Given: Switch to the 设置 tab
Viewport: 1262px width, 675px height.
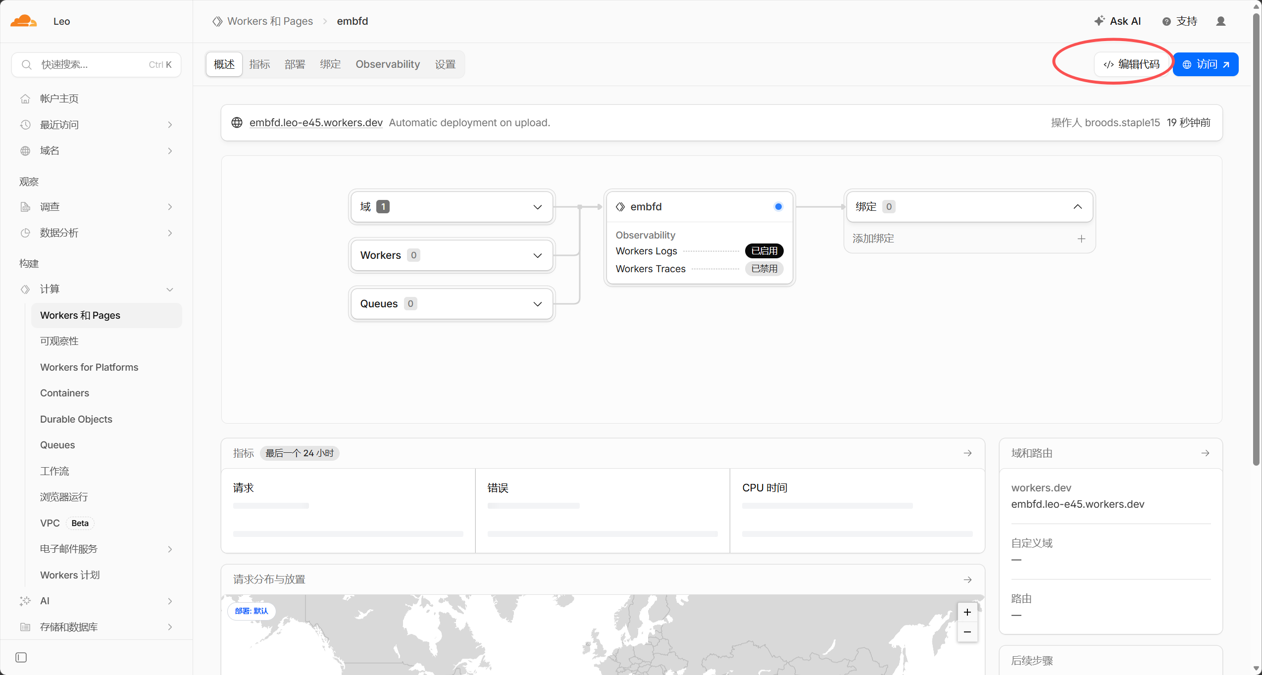Looking at the screenshot, I should tap(445, 64).
